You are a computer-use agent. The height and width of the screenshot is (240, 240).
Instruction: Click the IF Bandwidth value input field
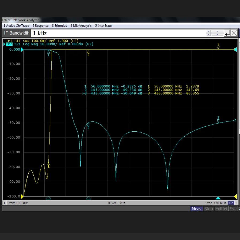tap(118, 33)
